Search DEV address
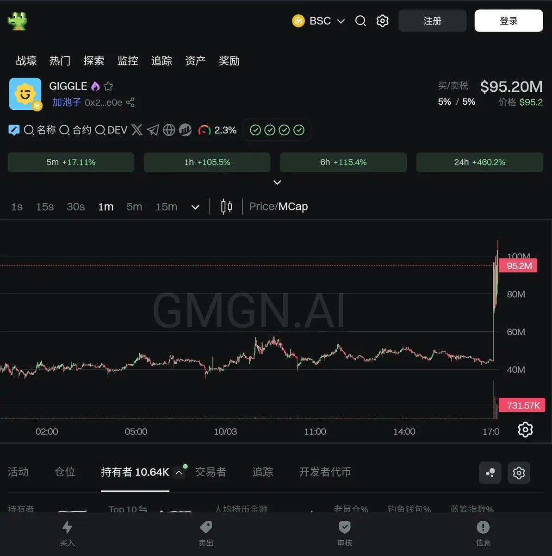552x556 pixels. (x=111, y=130)
